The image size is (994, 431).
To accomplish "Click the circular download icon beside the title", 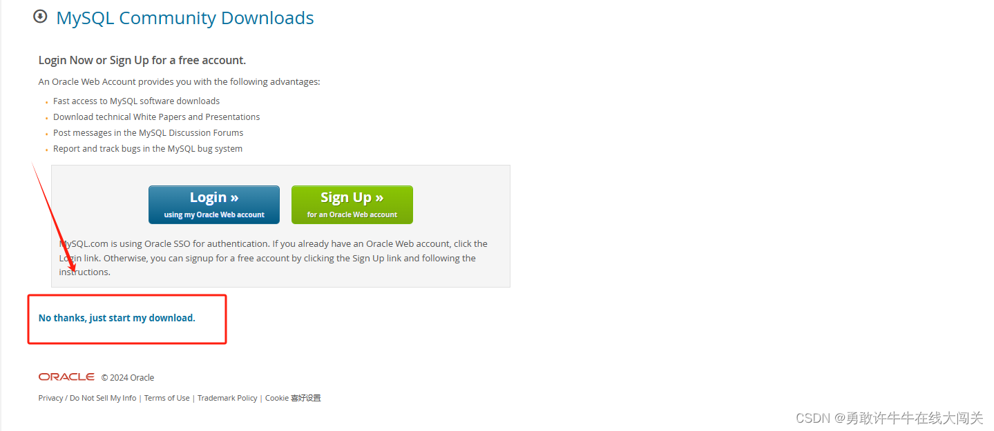I will tap(40, 17).
